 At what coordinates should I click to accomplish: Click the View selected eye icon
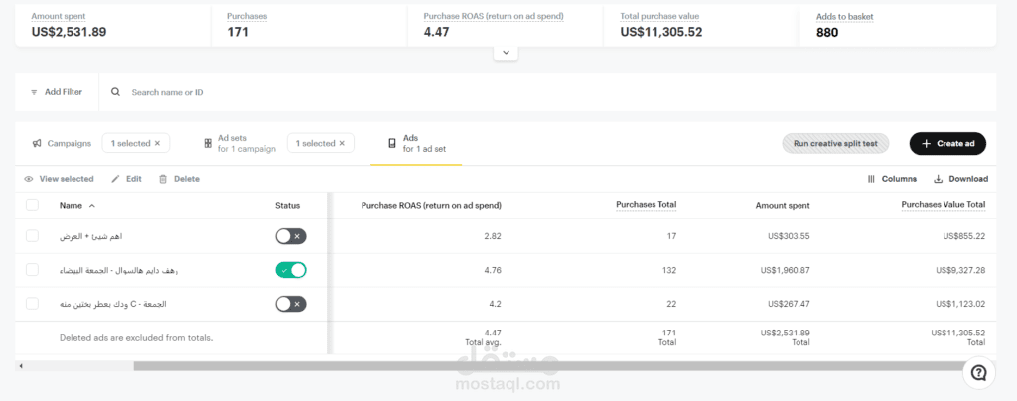[29, 179]
